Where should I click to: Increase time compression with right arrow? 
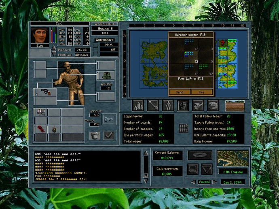(215, 182)
